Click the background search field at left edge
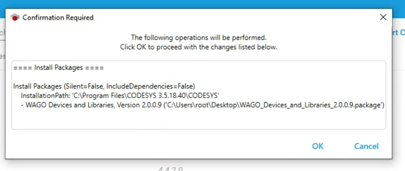The height and width of the screenshot is (171, 405). coord(3,34)
